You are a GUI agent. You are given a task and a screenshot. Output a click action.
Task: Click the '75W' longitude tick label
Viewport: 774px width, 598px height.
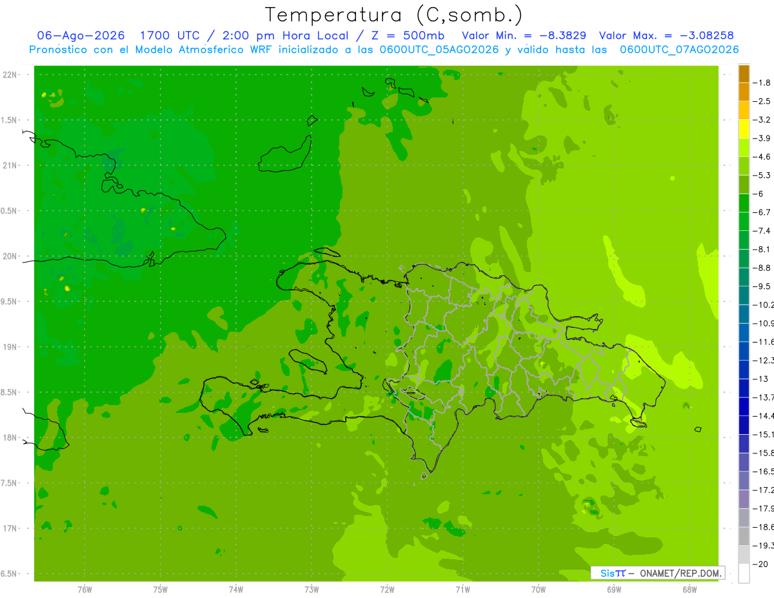(x=161, y=590)
